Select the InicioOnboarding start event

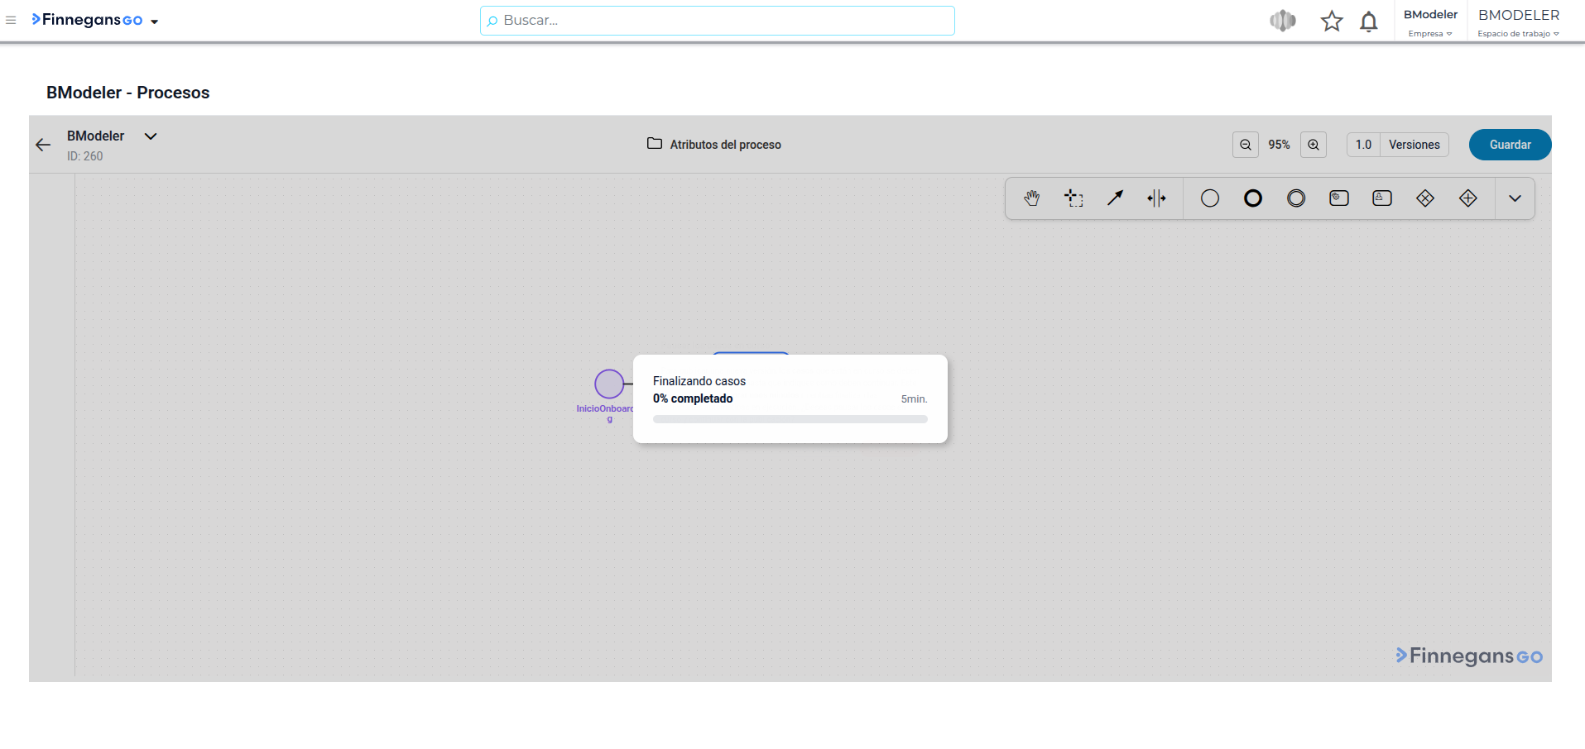coord(609,384)
